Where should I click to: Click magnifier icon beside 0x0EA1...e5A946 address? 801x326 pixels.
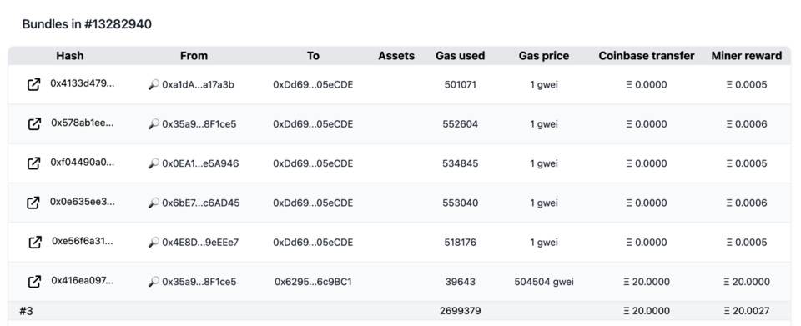[x=154, y=163]
